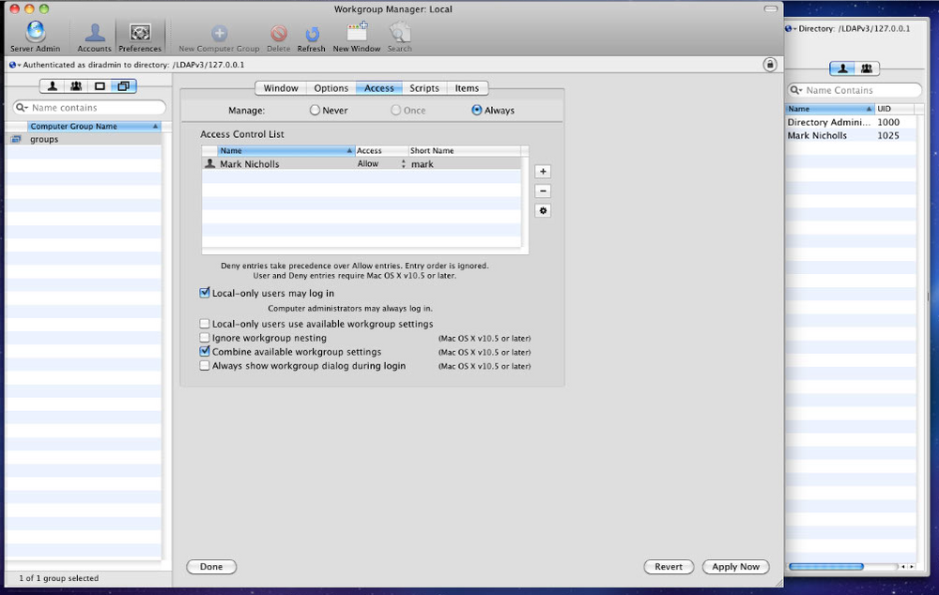Click the lock icon to deauthenticate

point(770,65)
